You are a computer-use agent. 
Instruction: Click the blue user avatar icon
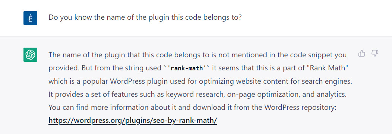pyautogui.click(x=30, y=18)
